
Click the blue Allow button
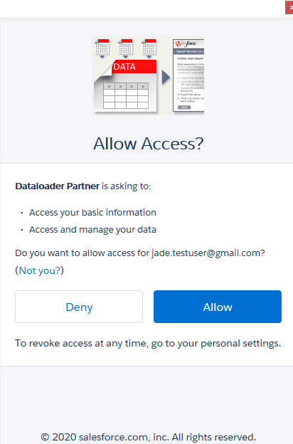(218, 307)
